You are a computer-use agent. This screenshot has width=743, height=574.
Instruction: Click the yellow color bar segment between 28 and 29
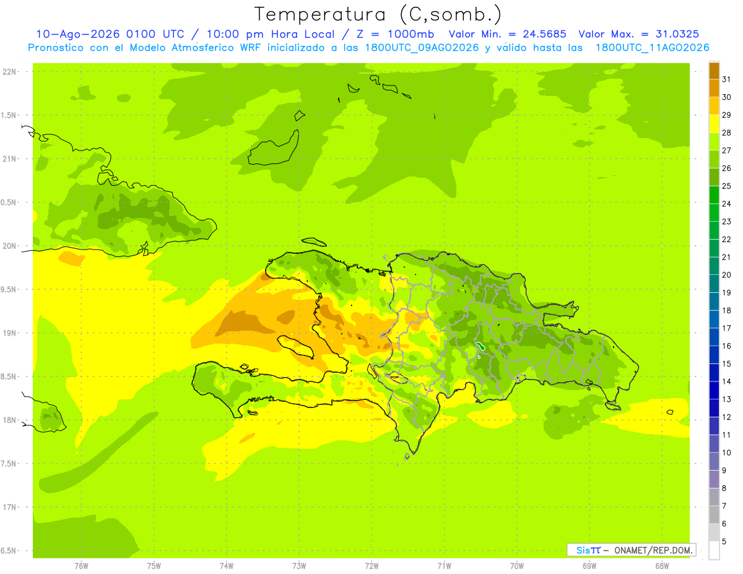pyautogui.click(x=714, y=124)
